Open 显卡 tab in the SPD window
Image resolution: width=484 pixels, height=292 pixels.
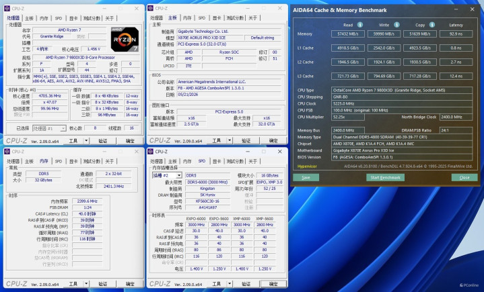[217, 161]
